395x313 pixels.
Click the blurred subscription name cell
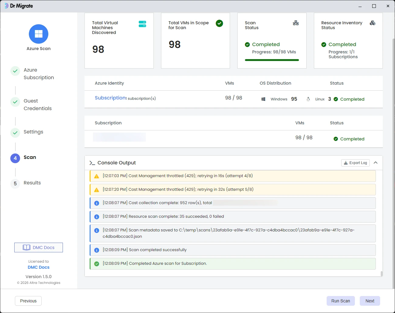119,137
